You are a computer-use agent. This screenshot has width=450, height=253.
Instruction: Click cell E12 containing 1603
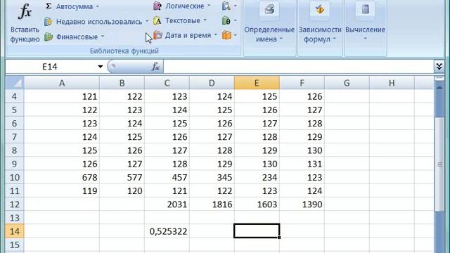257,205
